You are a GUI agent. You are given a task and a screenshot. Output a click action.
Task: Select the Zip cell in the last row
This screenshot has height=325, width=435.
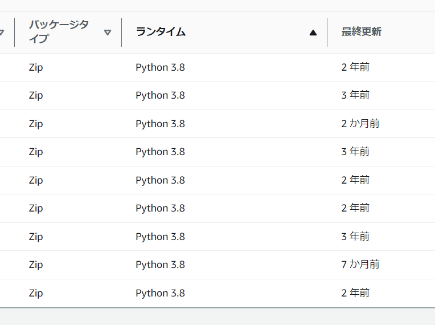[36, 293]
